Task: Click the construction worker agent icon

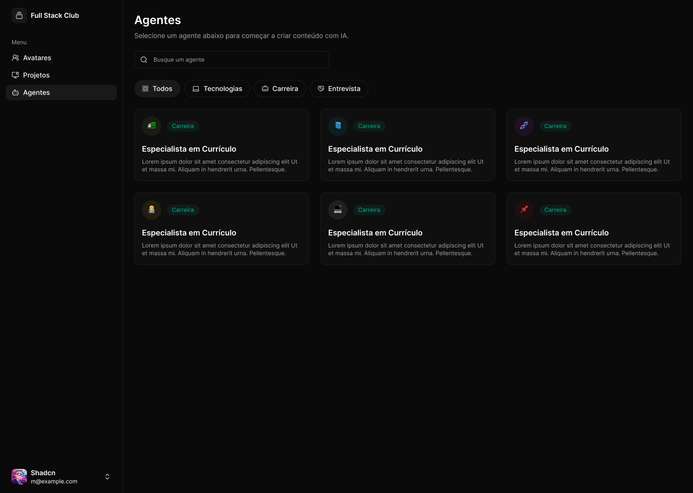Action: point(152,210)
